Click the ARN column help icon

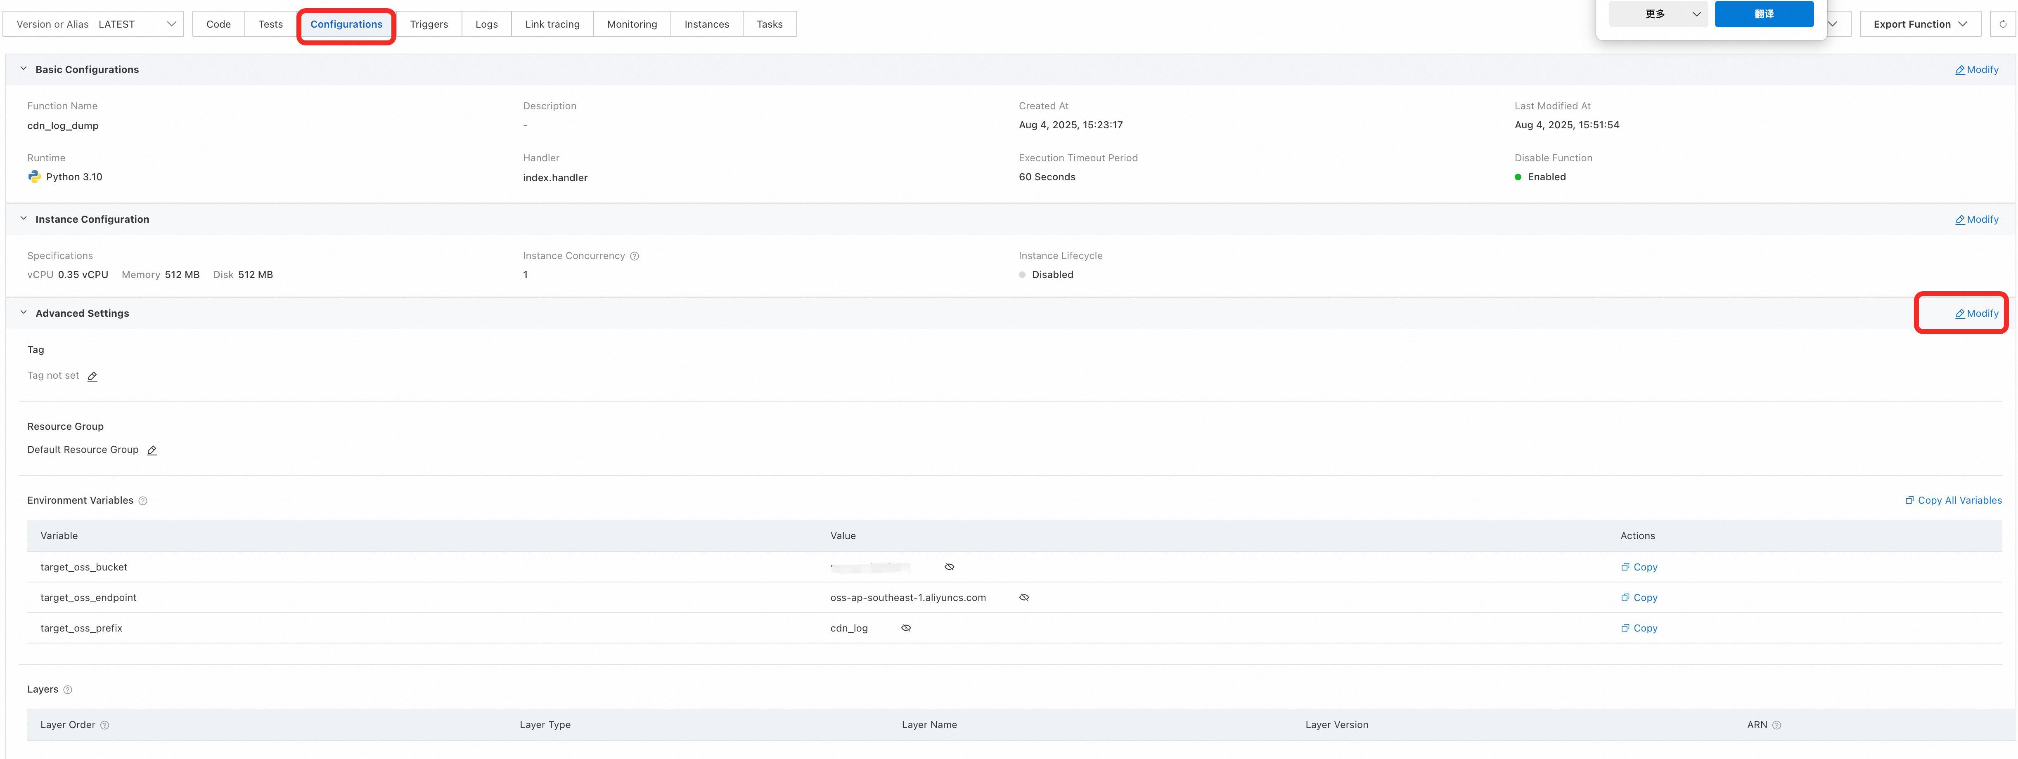point(1776,725)
